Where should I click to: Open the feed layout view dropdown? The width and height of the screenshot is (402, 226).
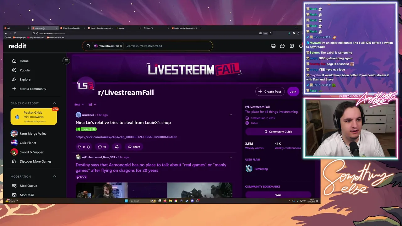[x=92, y=105]
